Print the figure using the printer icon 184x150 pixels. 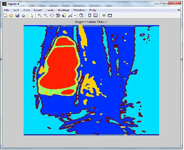point(23,15)
